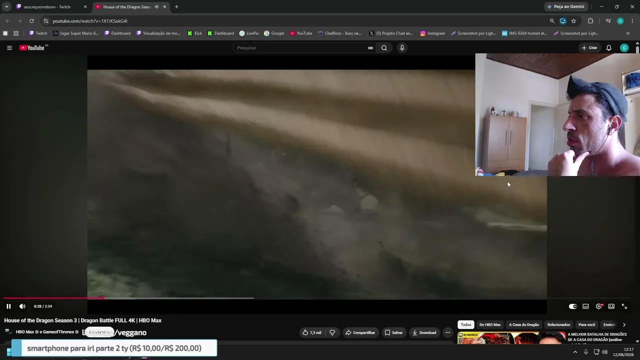Close the House of the Dragon tab

tap(164, 7)
